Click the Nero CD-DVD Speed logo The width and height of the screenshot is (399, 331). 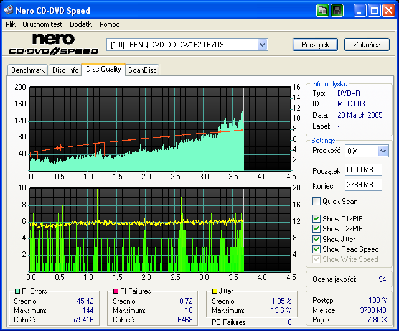54,45
